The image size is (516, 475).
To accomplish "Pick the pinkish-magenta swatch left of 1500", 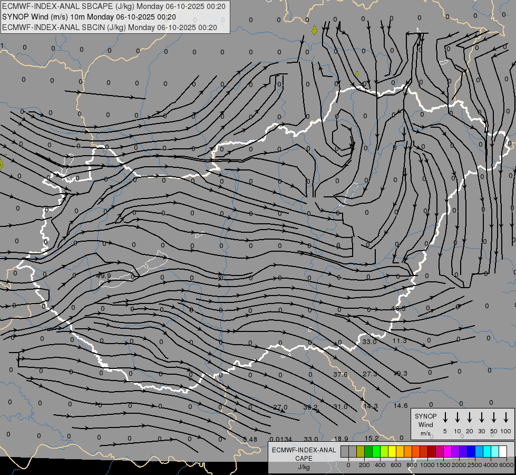I will pyautogui.click(x=440, y=451).
